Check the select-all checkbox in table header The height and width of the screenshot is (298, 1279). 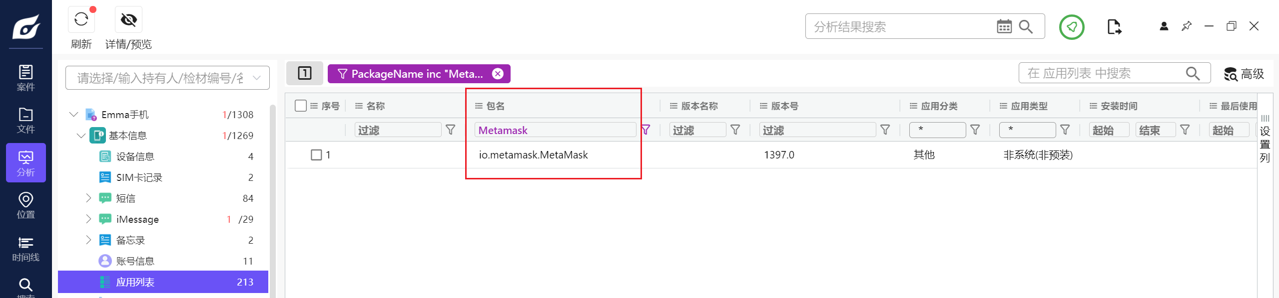[301, 106]
